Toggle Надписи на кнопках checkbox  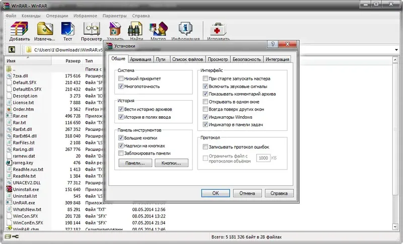point(121,145)
